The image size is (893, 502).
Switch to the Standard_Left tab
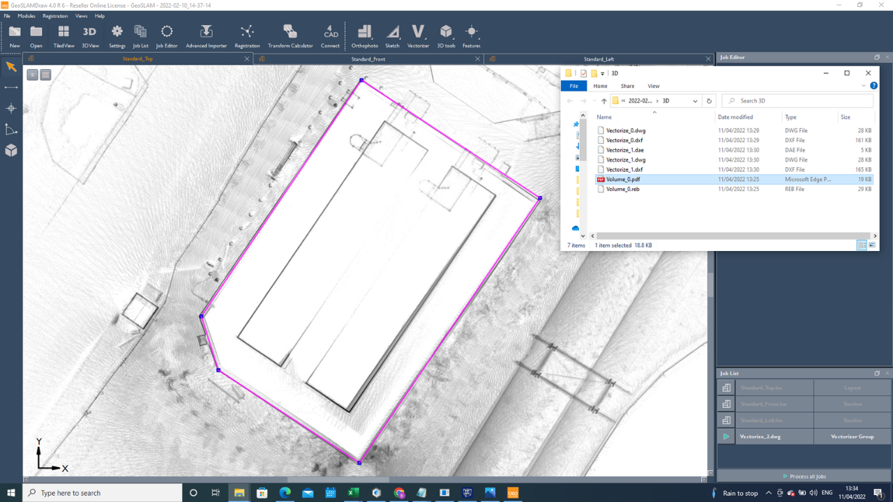(x=599, y=59)
